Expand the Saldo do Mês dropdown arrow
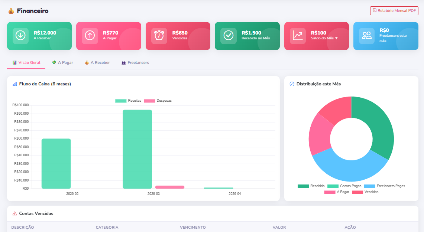424x232 pixels. 336,38
